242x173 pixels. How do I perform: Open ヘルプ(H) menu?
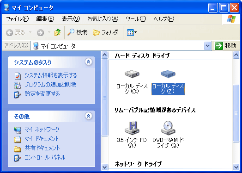(164, 19)
